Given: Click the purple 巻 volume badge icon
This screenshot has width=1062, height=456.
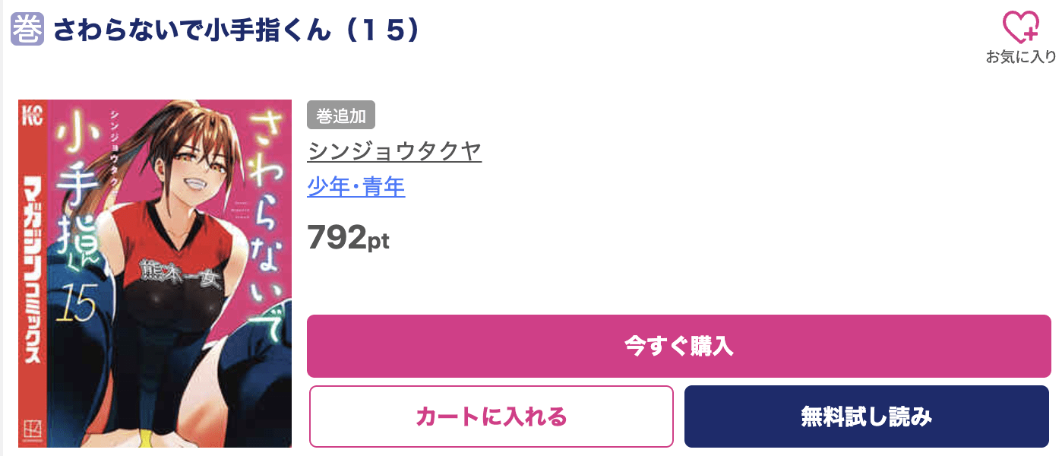Looking at the screenshot, I should click(27, 30).
